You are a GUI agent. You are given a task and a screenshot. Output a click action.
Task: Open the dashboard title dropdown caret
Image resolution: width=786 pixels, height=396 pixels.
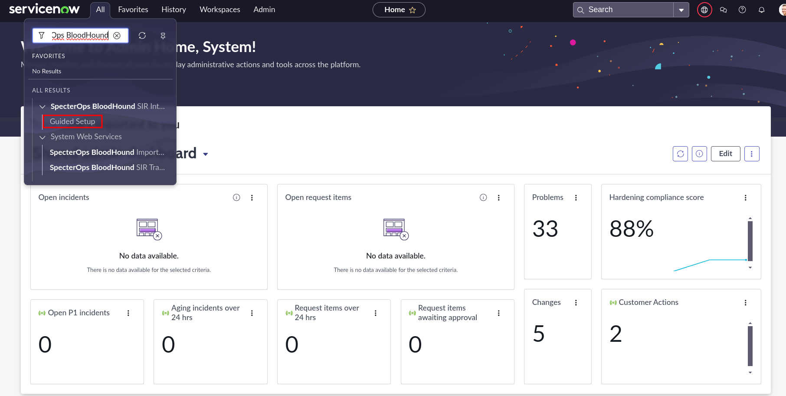[x=206, y=154]
